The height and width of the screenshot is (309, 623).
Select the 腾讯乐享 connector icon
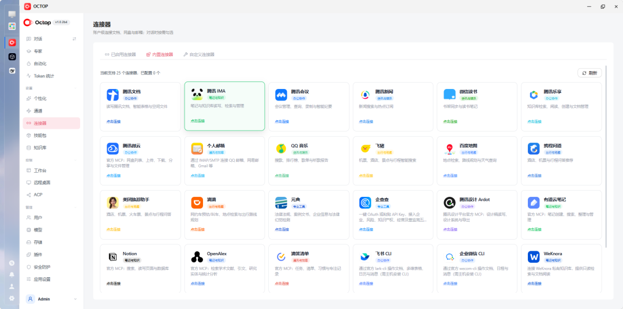click(534, 95)
